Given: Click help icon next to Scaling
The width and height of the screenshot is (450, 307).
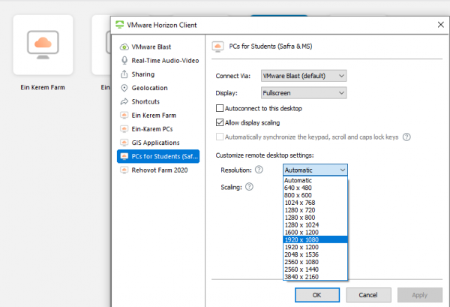Looking at the screenshot, I should (x=249, y=187).
